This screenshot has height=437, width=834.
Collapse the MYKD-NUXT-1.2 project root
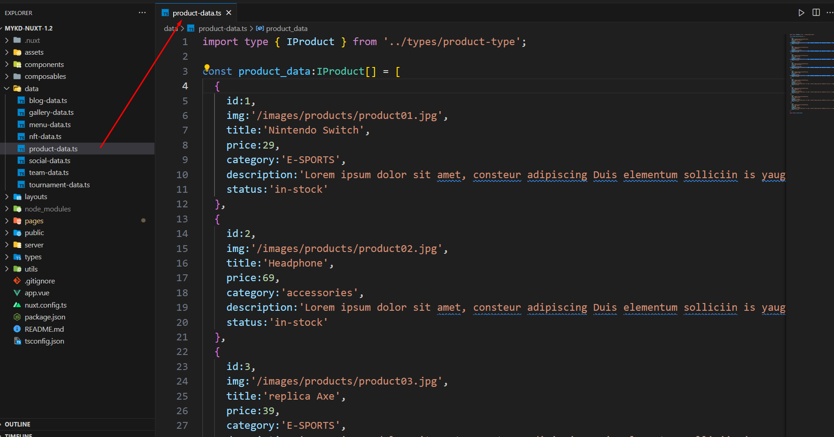point(28,28)
